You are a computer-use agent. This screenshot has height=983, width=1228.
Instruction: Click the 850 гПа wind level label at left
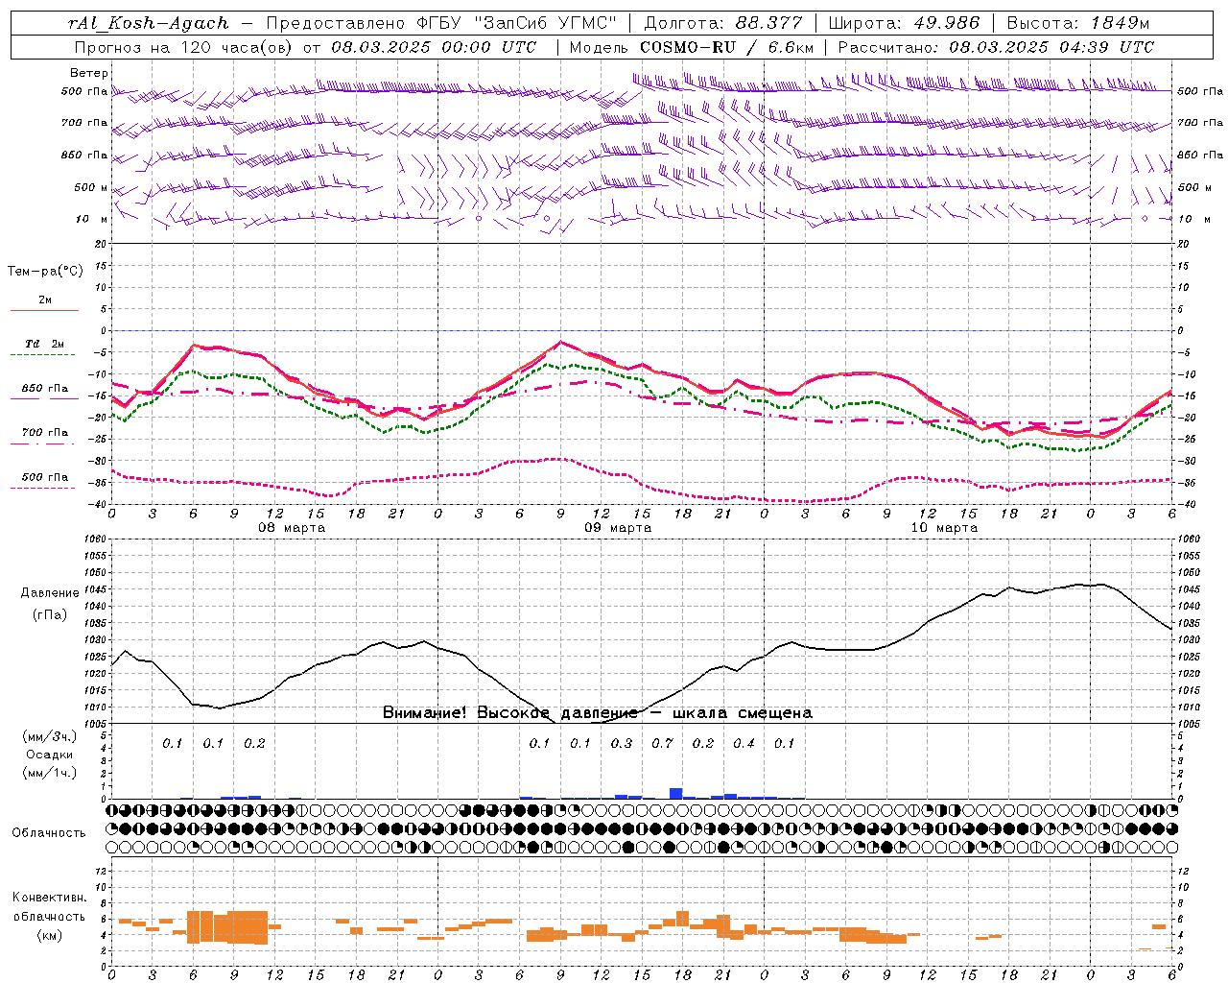[x=84, y=155]
